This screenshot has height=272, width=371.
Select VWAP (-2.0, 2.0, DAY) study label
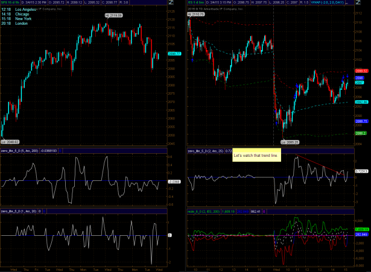(x=327, y=2)
